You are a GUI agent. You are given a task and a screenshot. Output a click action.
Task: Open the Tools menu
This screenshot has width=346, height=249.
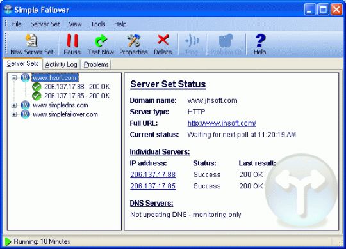(98, 24)
